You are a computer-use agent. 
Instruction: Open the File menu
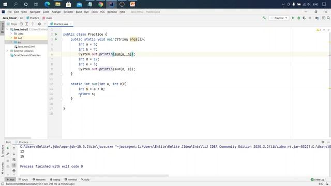[x=9, y=12]
